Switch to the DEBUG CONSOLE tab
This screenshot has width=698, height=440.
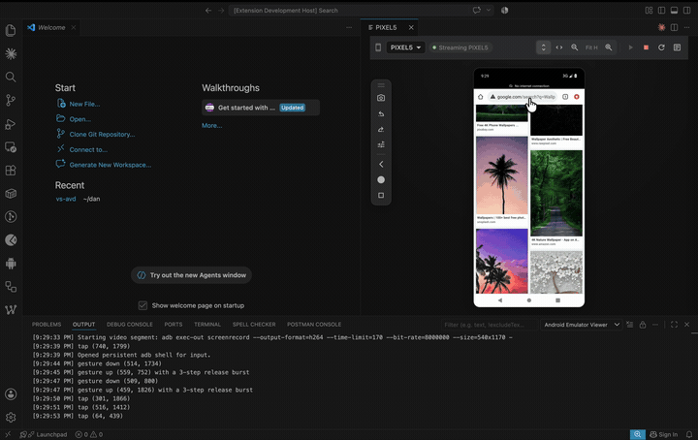(130, 325)
